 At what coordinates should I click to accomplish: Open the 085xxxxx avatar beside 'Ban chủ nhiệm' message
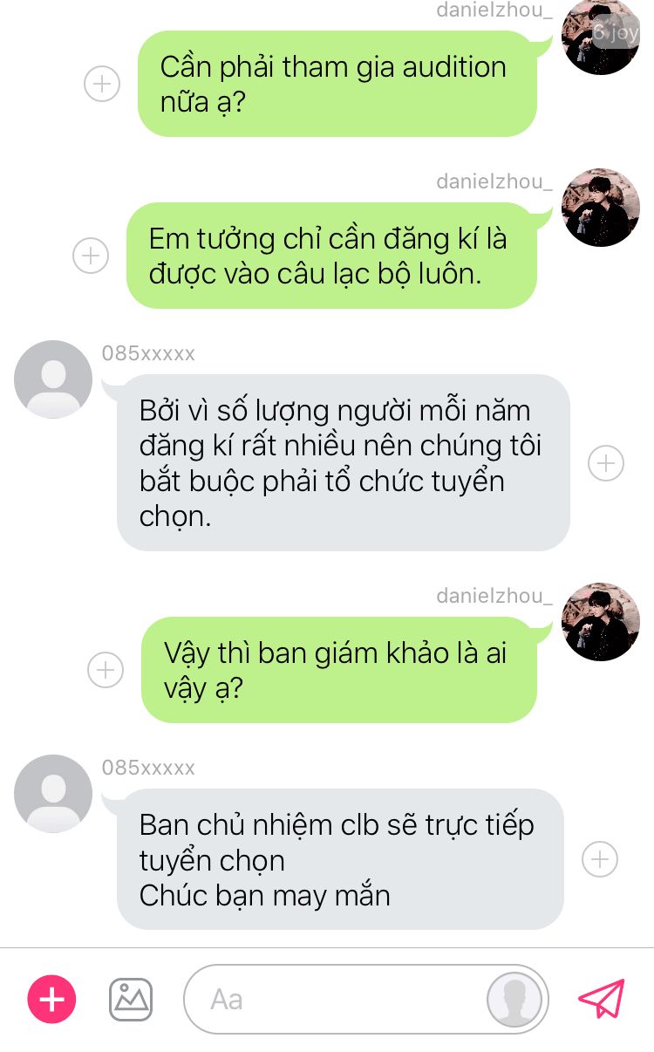(53, 794)
